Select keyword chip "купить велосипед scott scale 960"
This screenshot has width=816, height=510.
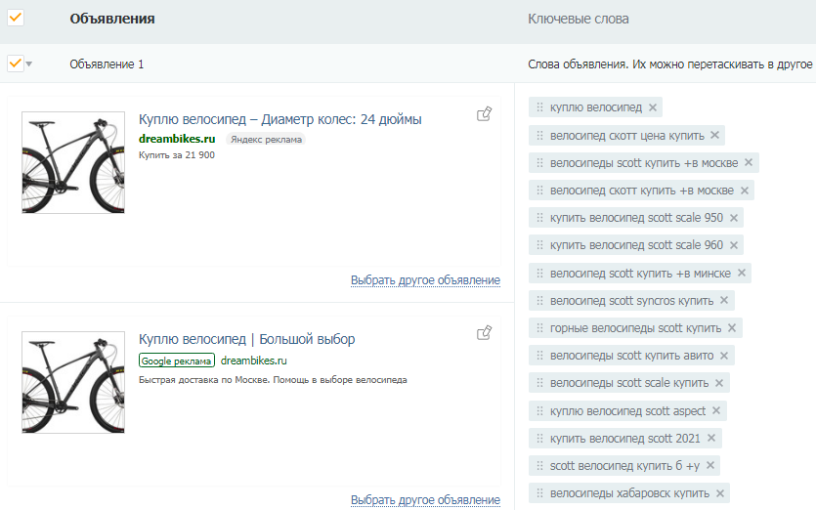636,245
